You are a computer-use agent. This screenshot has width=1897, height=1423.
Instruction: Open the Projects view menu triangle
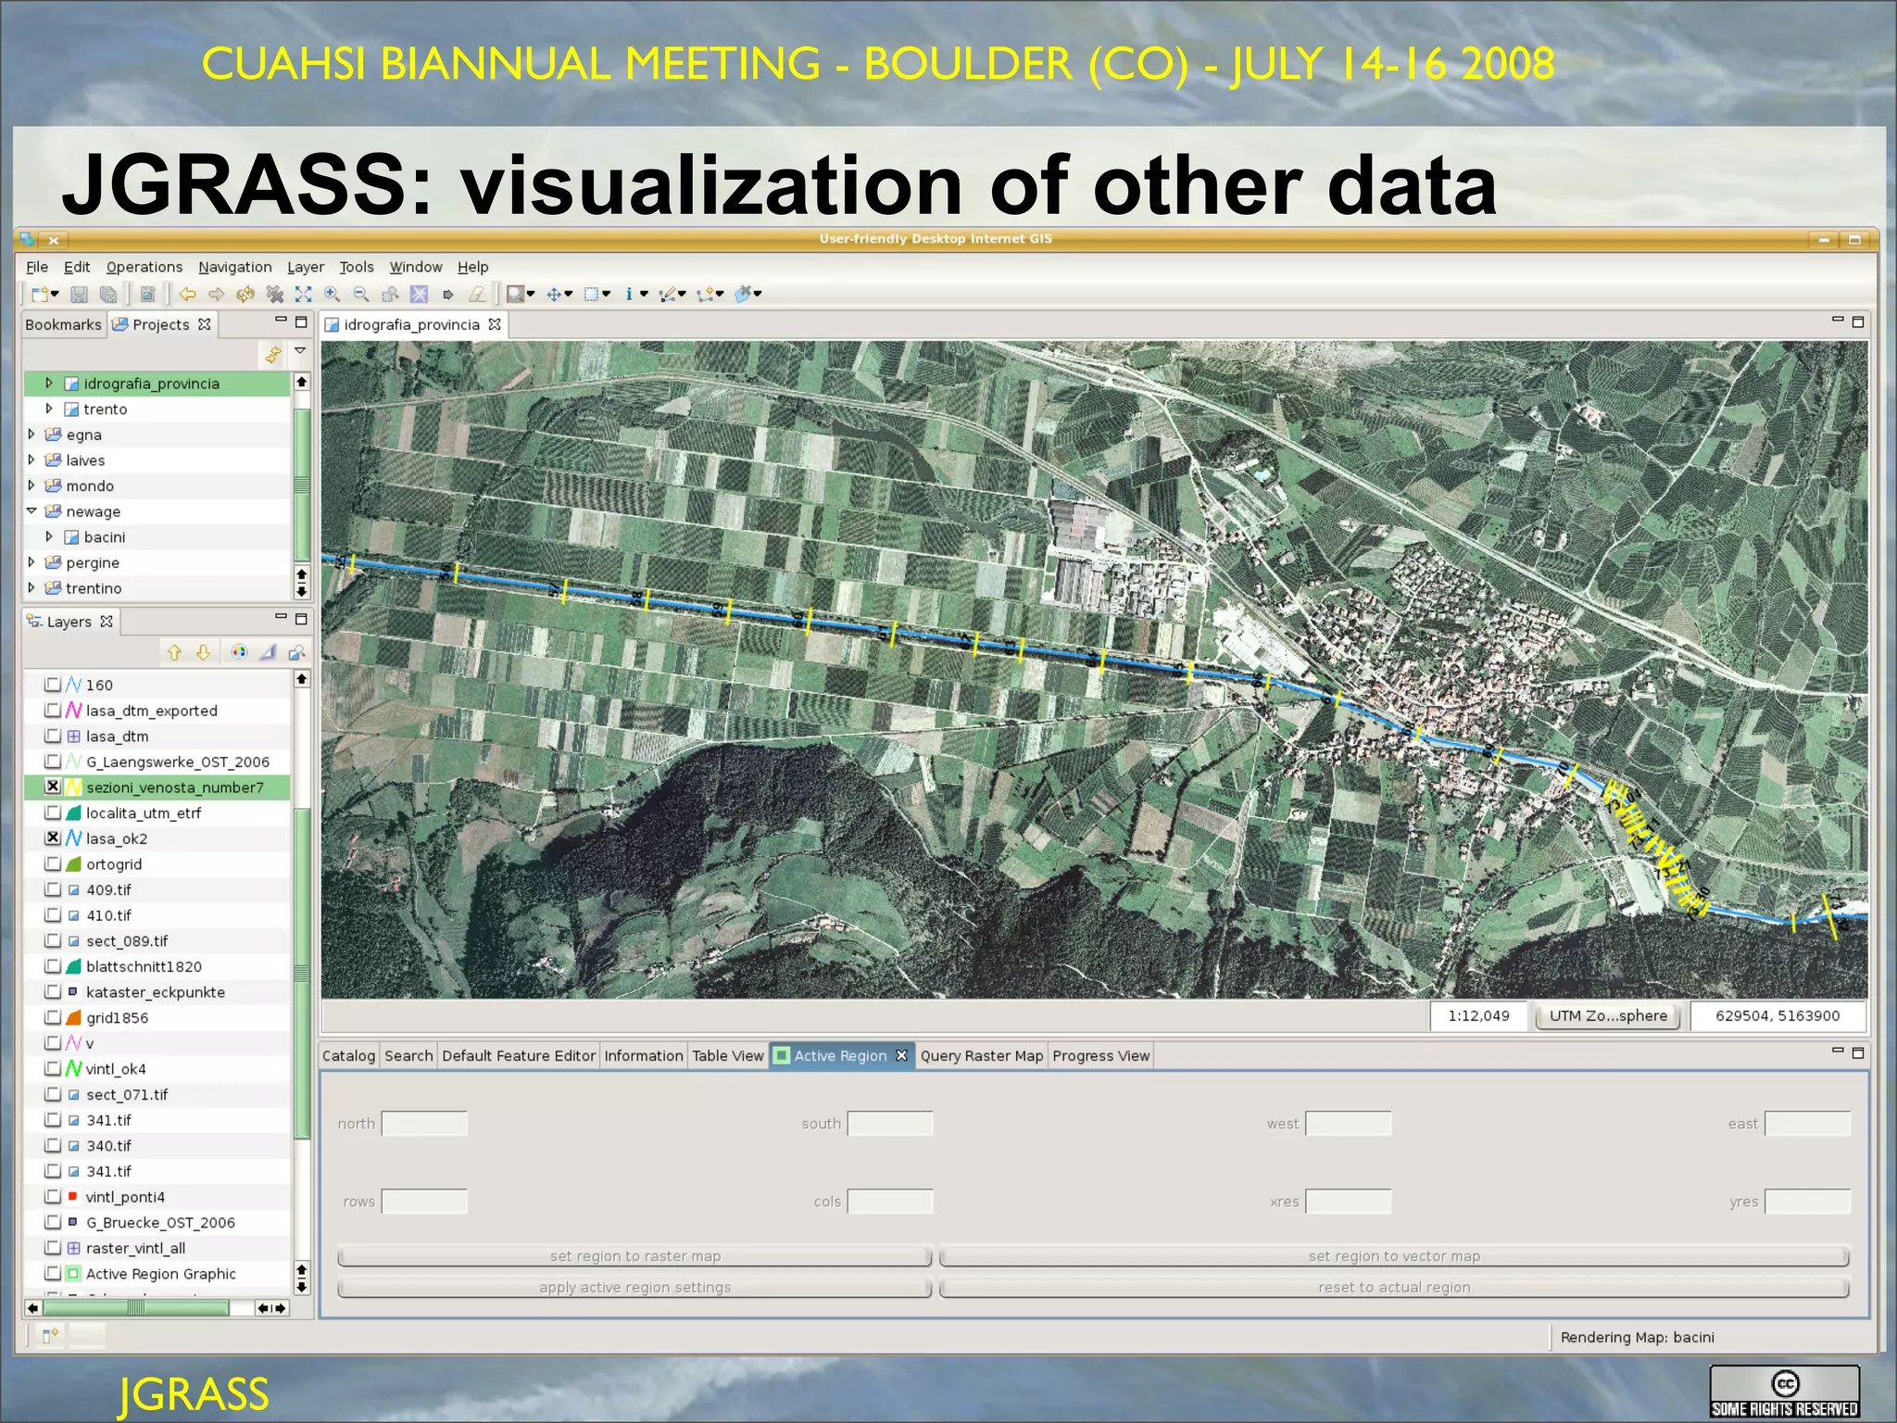tap(300, 351)
